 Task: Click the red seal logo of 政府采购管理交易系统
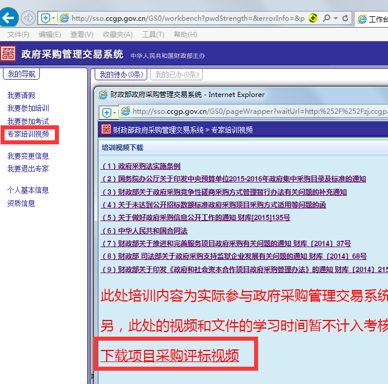(x=8, y=53)
